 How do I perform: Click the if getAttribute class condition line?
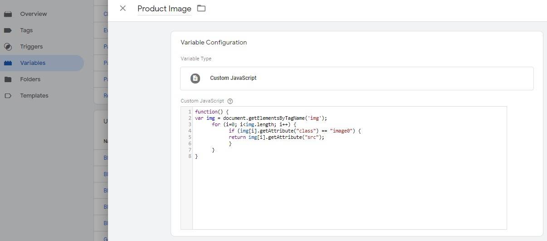coord(294,131)
